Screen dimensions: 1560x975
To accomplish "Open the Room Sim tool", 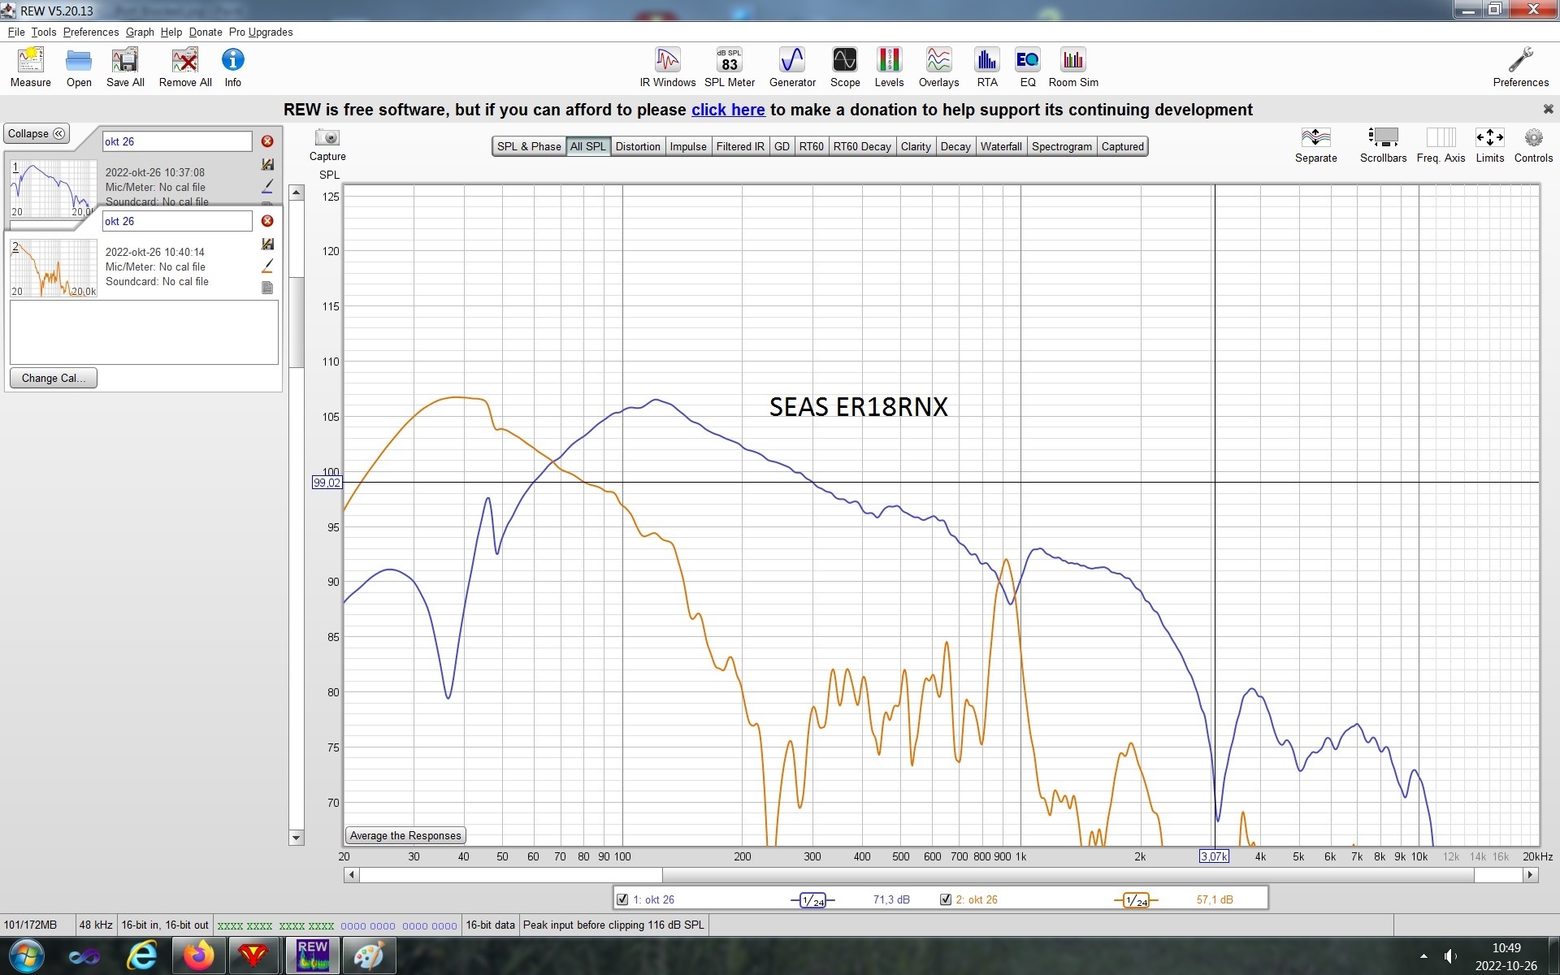I will point(1073,67).
